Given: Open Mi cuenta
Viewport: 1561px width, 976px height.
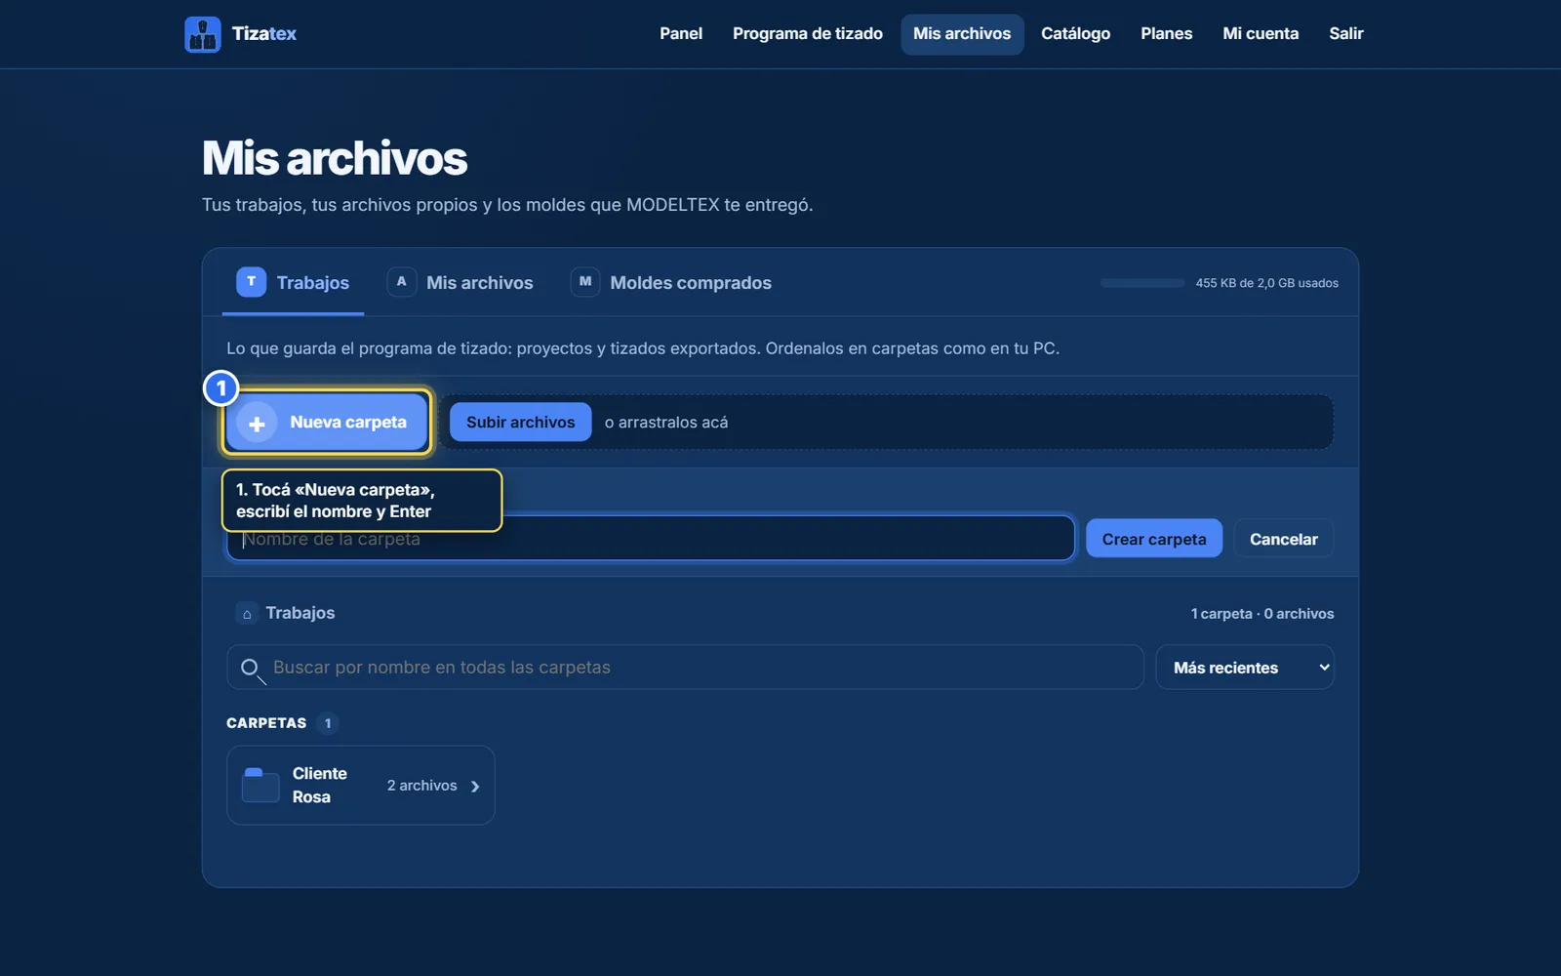Looking at the screenshot, I should tap(1261, 34).
